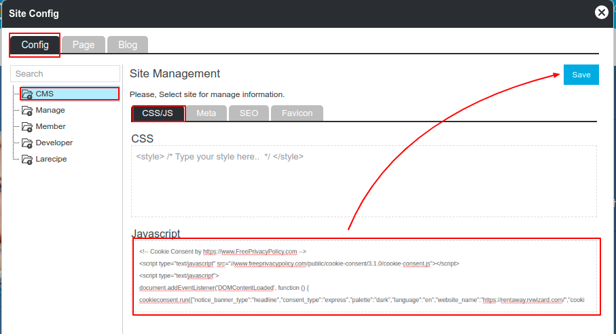Select the Developer tree item
Image resolution: width=616 pixels, height=334 pixels.
54,143
